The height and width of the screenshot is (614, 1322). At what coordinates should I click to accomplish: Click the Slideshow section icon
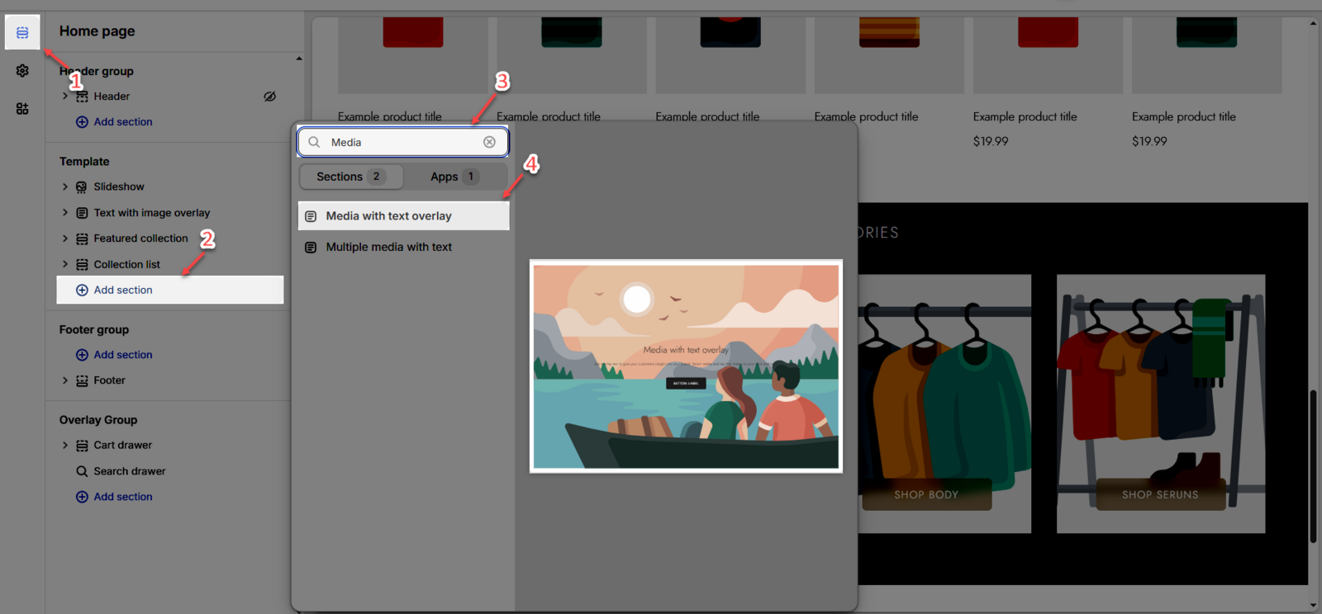coord(82,187)
